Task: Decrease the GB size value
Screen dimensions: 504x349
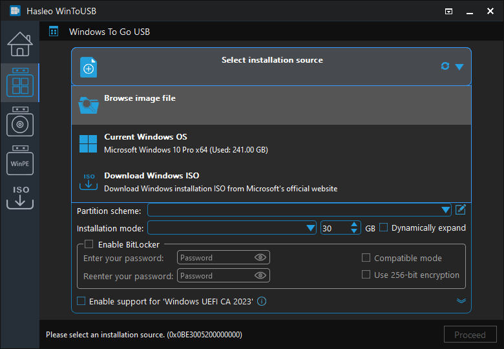Action: 354,231
